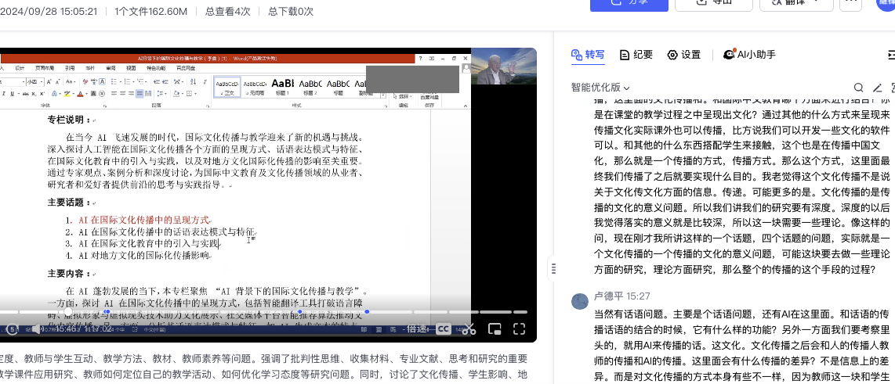
Task: Open the more options ellipsis button
Action: click(850, 2)
